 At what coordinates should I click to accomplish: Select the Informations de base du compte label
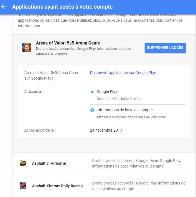click(x=124, y=110)
